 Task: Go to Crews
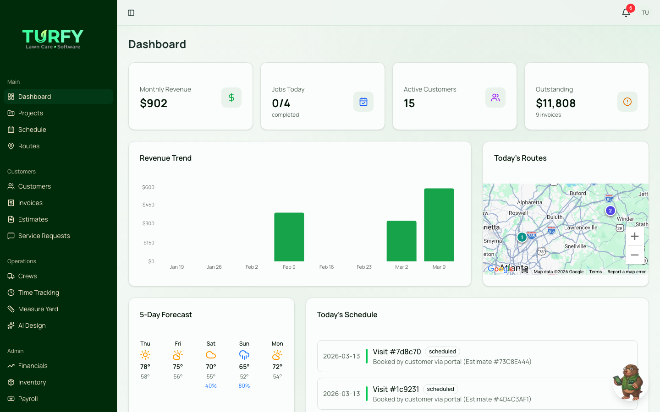click(58, 276)
